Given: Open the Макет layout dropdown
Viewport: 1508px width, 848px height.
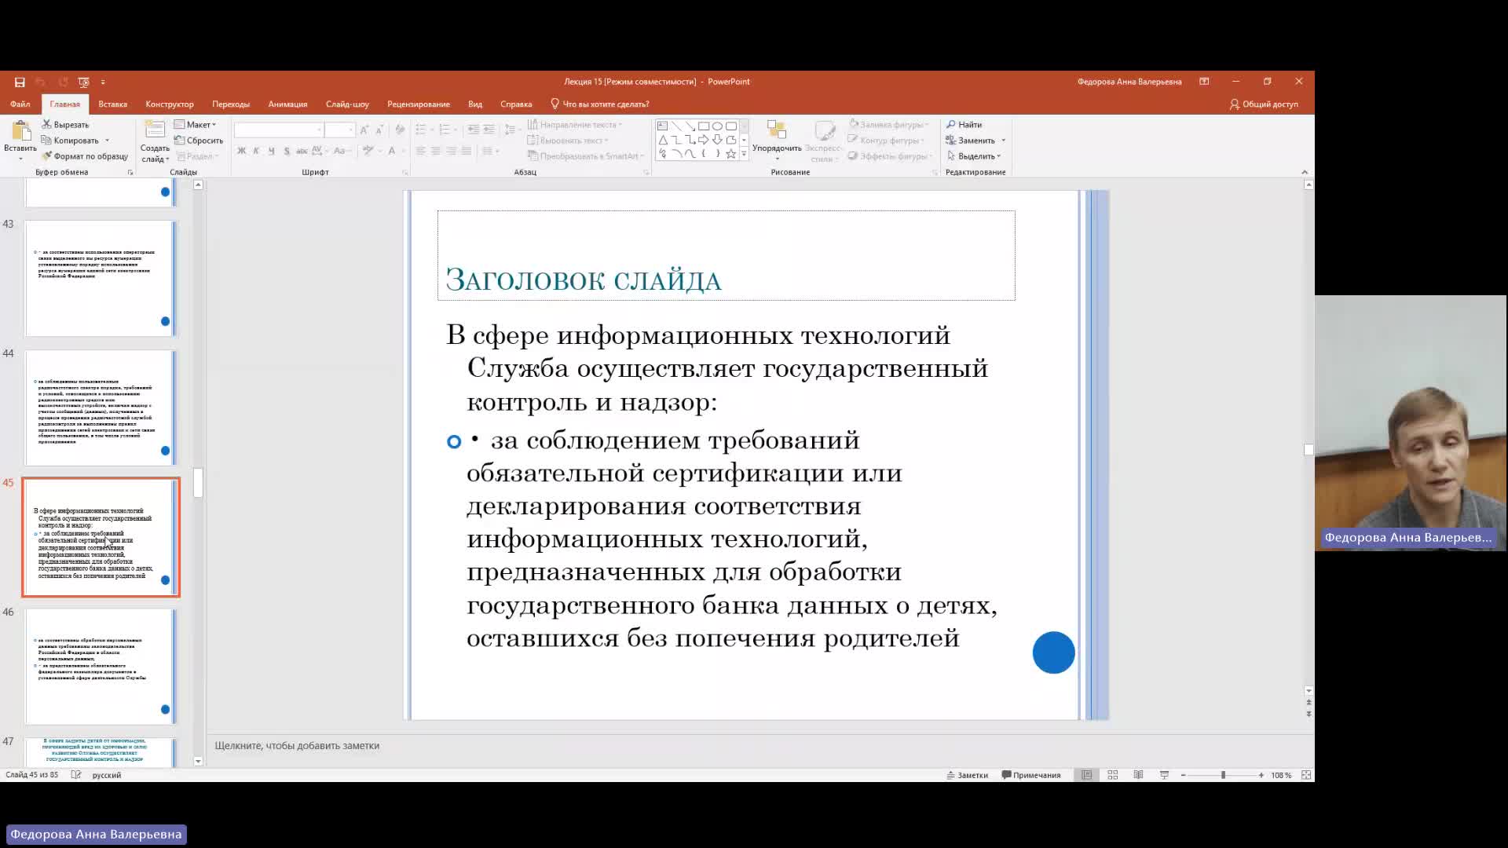Looking at the screenshot, I should click(x=195, y=124).
